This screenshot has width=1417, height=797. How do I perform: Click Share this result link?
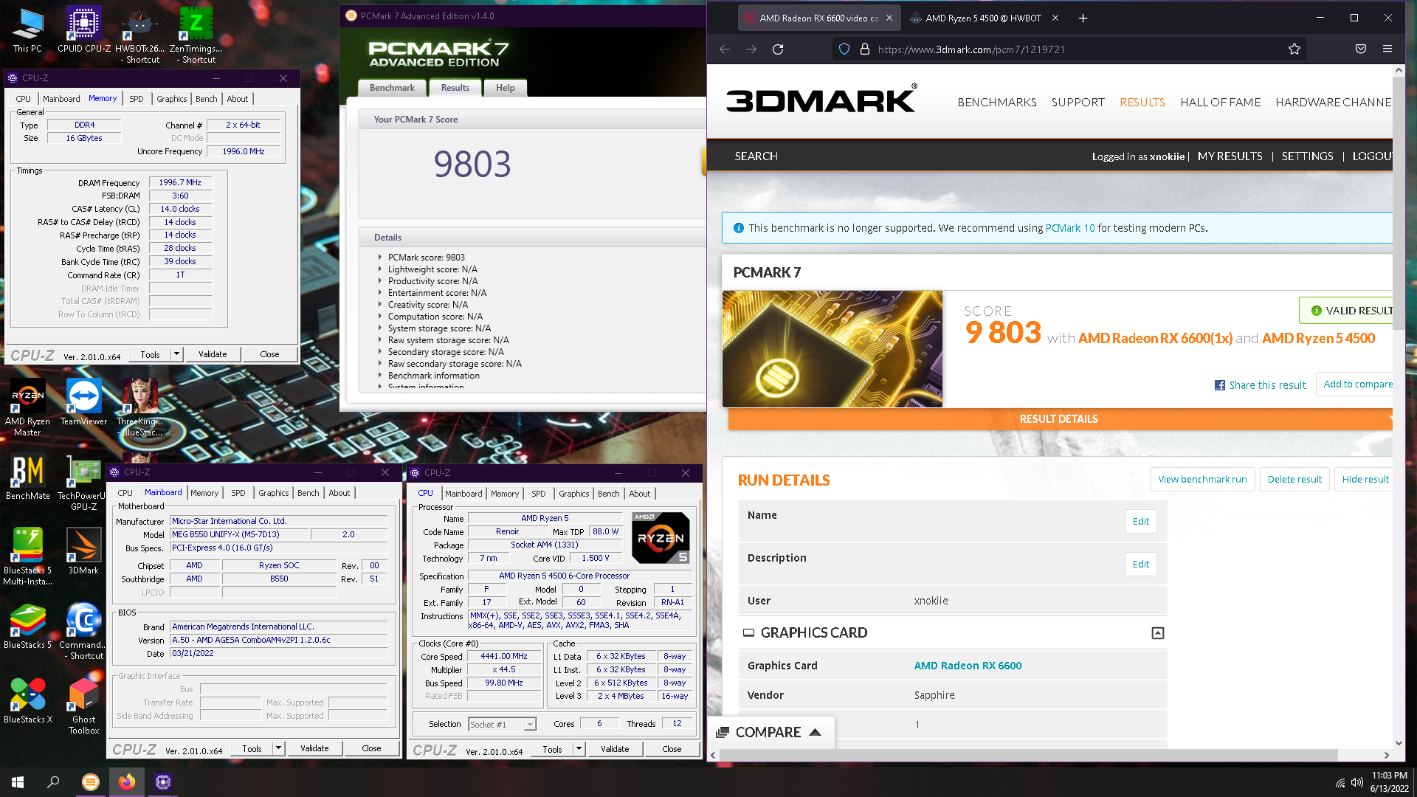(1261, 385)
